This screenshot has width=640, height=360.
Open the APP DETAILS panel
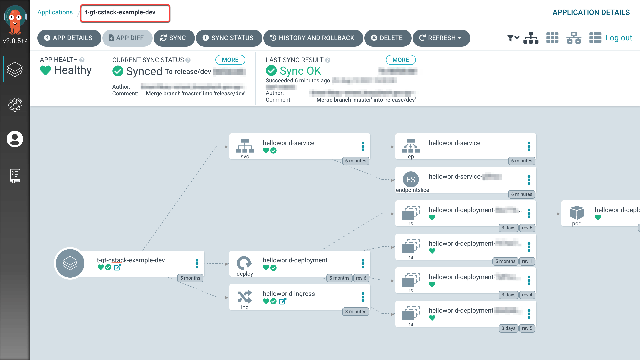tap(69, 38)
